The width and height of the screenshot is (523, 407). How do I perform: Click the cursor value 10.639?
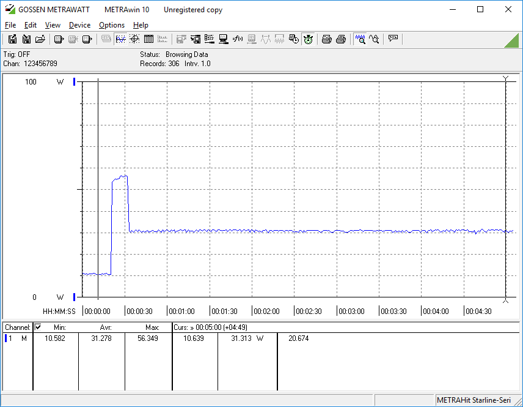point(194,338)
